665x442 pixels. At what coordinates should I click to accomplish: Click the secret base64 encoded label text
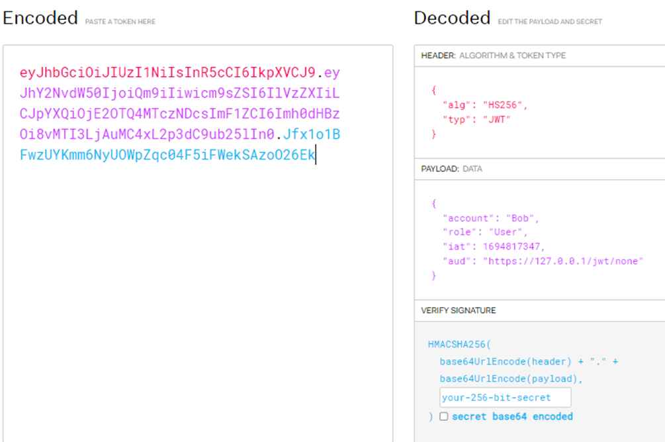[x=512, y=417]
